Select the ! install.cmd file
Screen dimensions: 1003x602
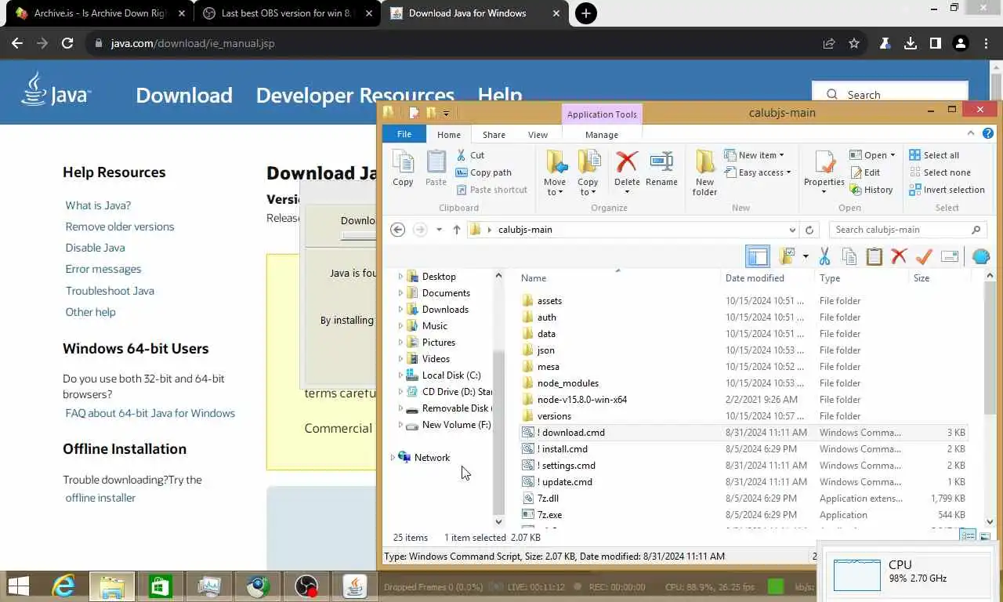click(x=744, y=449)
